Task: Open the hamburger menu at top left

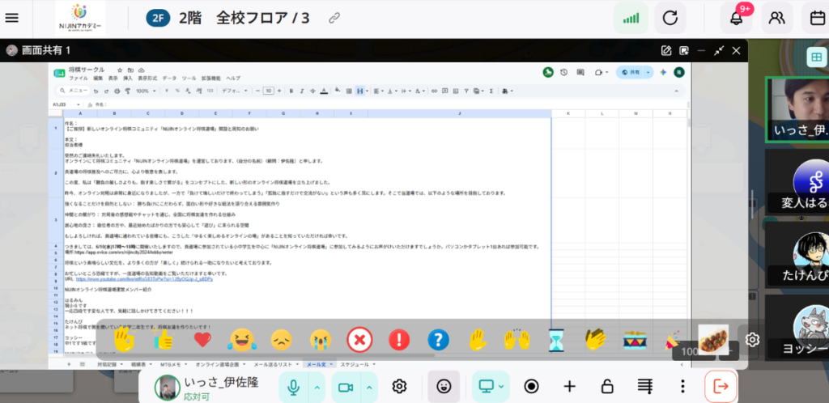Action: 11,18
